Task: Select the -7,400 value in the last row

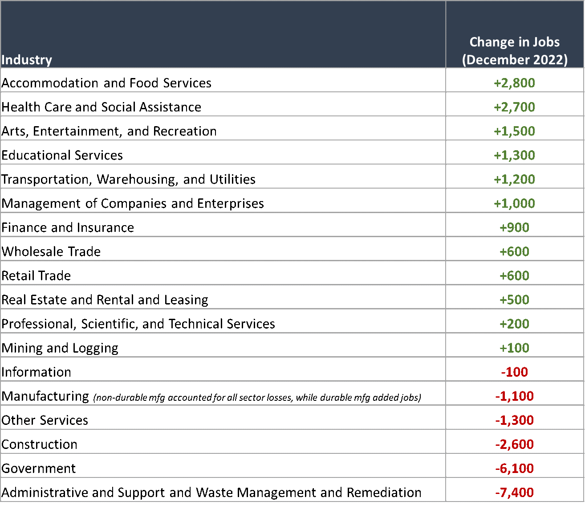Action: point(515,492)
